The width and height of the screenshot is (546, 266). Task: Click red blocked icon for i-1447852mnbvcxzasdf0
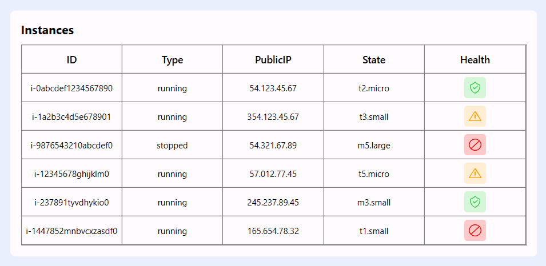click(x=475, y=231)
